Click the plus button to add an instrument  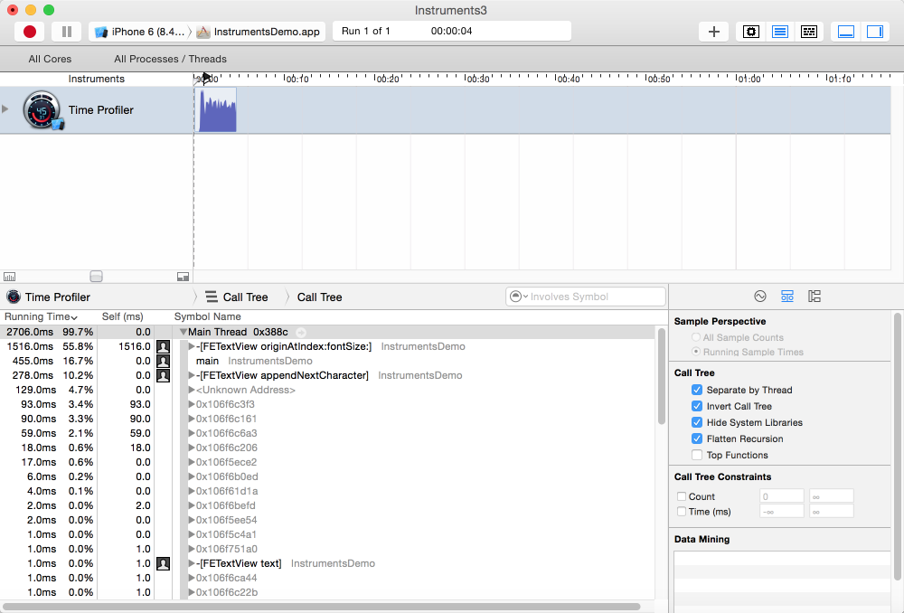coord(713,32)
